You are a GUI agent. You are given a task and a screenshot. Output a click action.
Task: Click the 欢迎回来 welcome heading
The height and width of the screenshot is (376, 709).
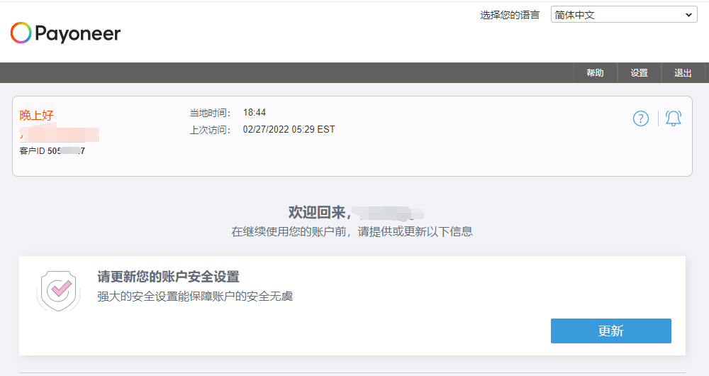click(x=318, y=212)
